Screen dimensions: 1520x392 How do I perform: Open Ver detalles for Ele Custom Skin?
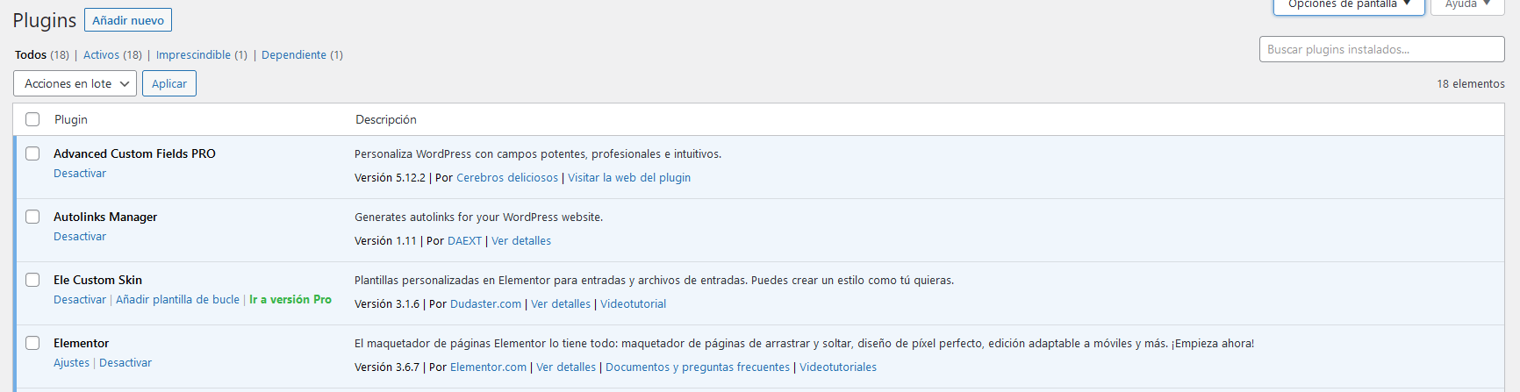click(561, 303)
